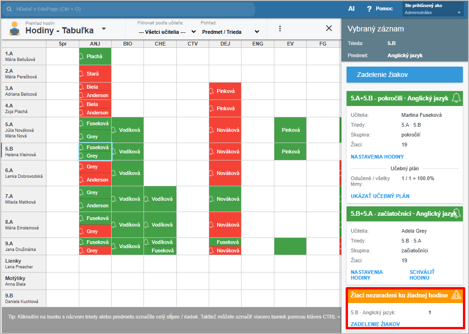Expand the Hodiny - Tabuľka view dropdown
469x334 pixels.
pos(104,29)
